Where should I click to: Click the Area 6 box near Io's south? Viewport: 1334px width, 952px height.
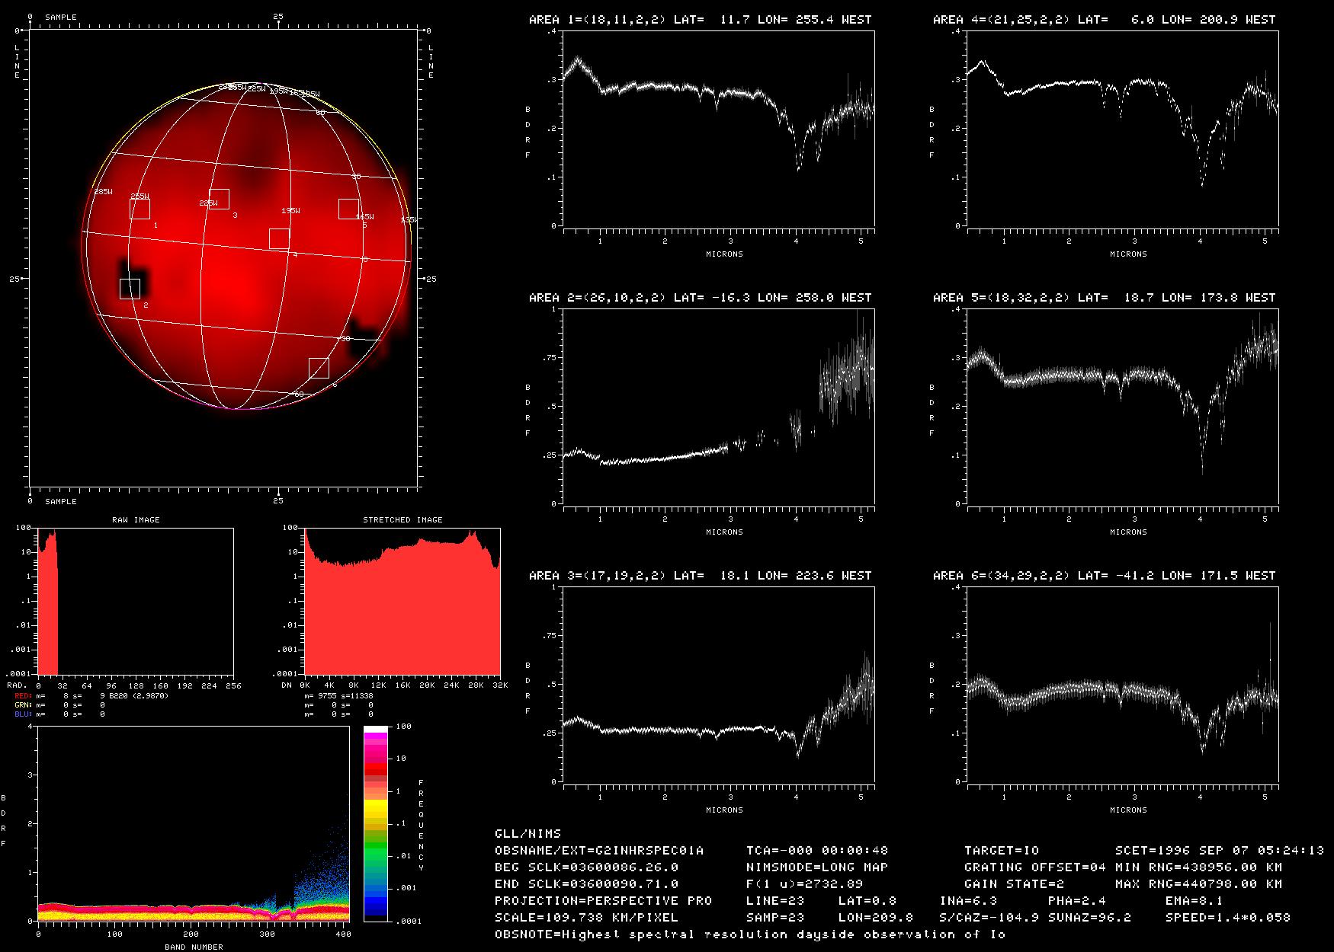[319, 368]
